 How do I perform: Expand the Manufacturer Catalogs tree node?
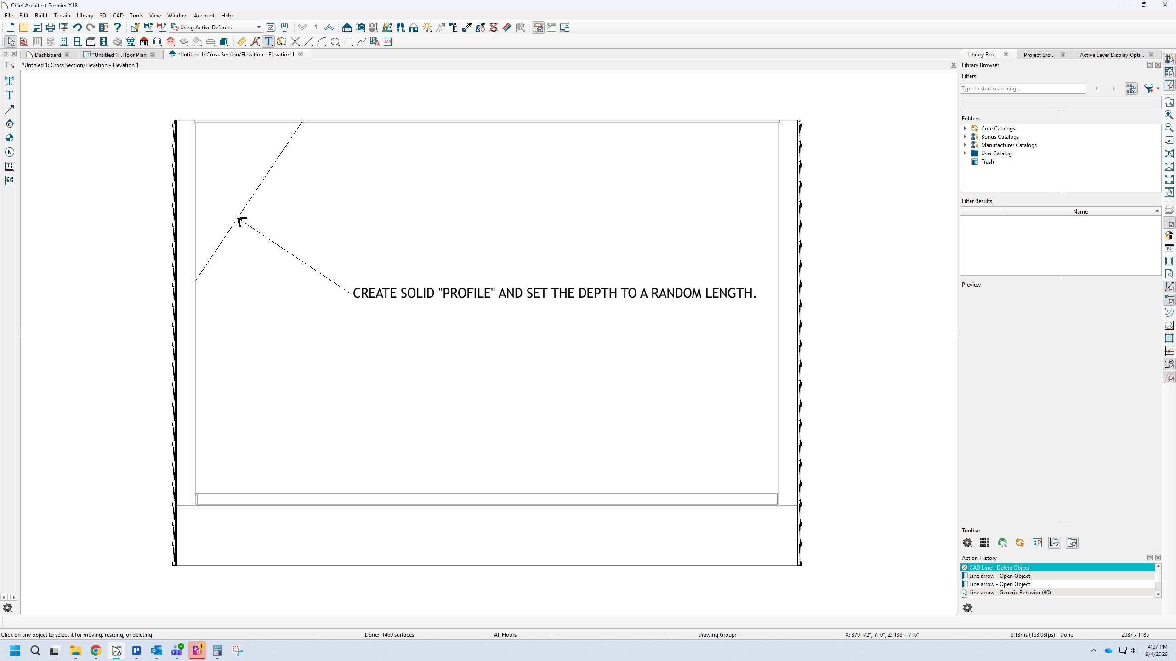coord(965,145)
